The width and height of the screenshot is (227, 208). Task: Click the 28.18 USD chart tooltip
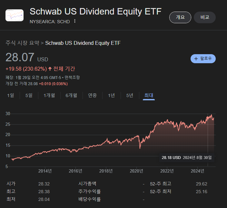click(x=187, y=157)
